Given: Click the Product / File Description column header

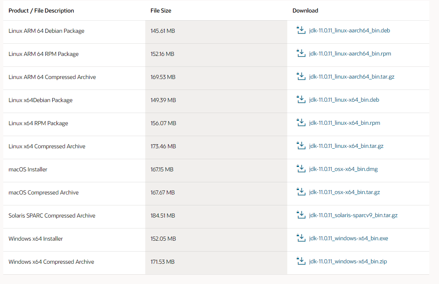Looking at the screenshot, I should (x=41, y=11).
